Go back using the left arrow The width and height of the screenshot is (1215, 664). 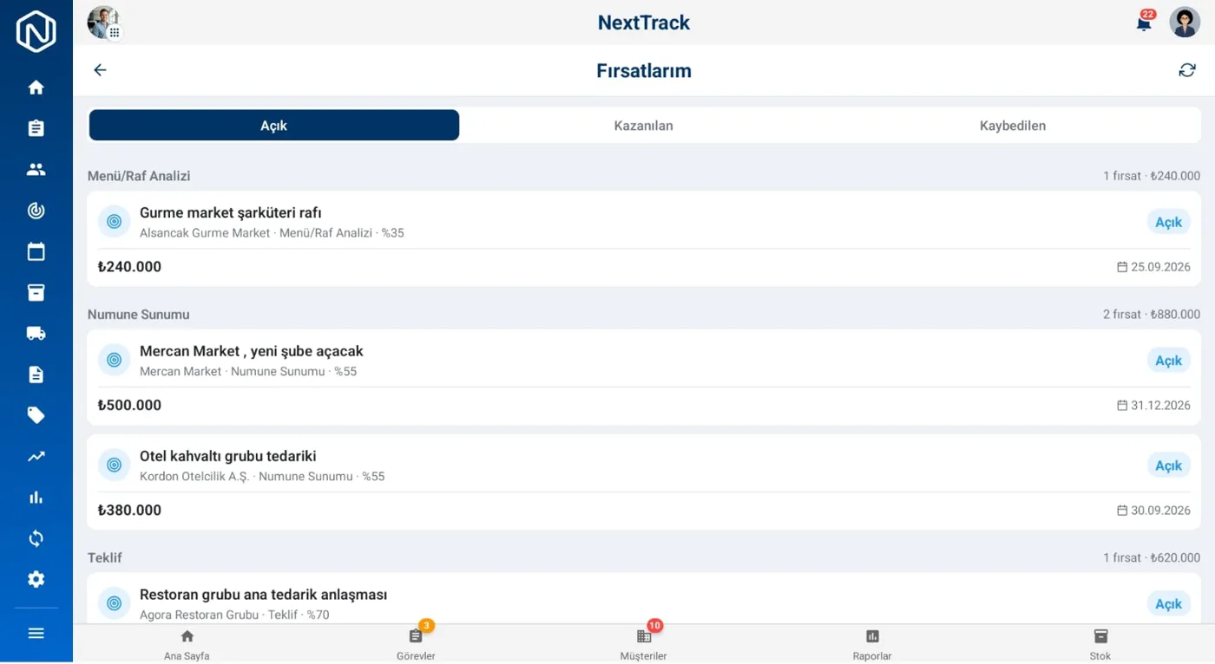(101, 70)
